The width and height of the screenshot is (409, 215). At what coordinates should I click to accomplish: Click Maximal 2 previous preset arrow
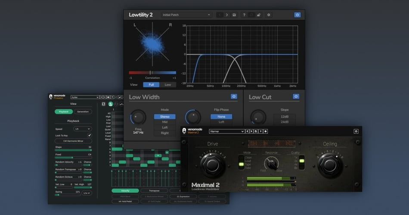(x=247, y=131)
